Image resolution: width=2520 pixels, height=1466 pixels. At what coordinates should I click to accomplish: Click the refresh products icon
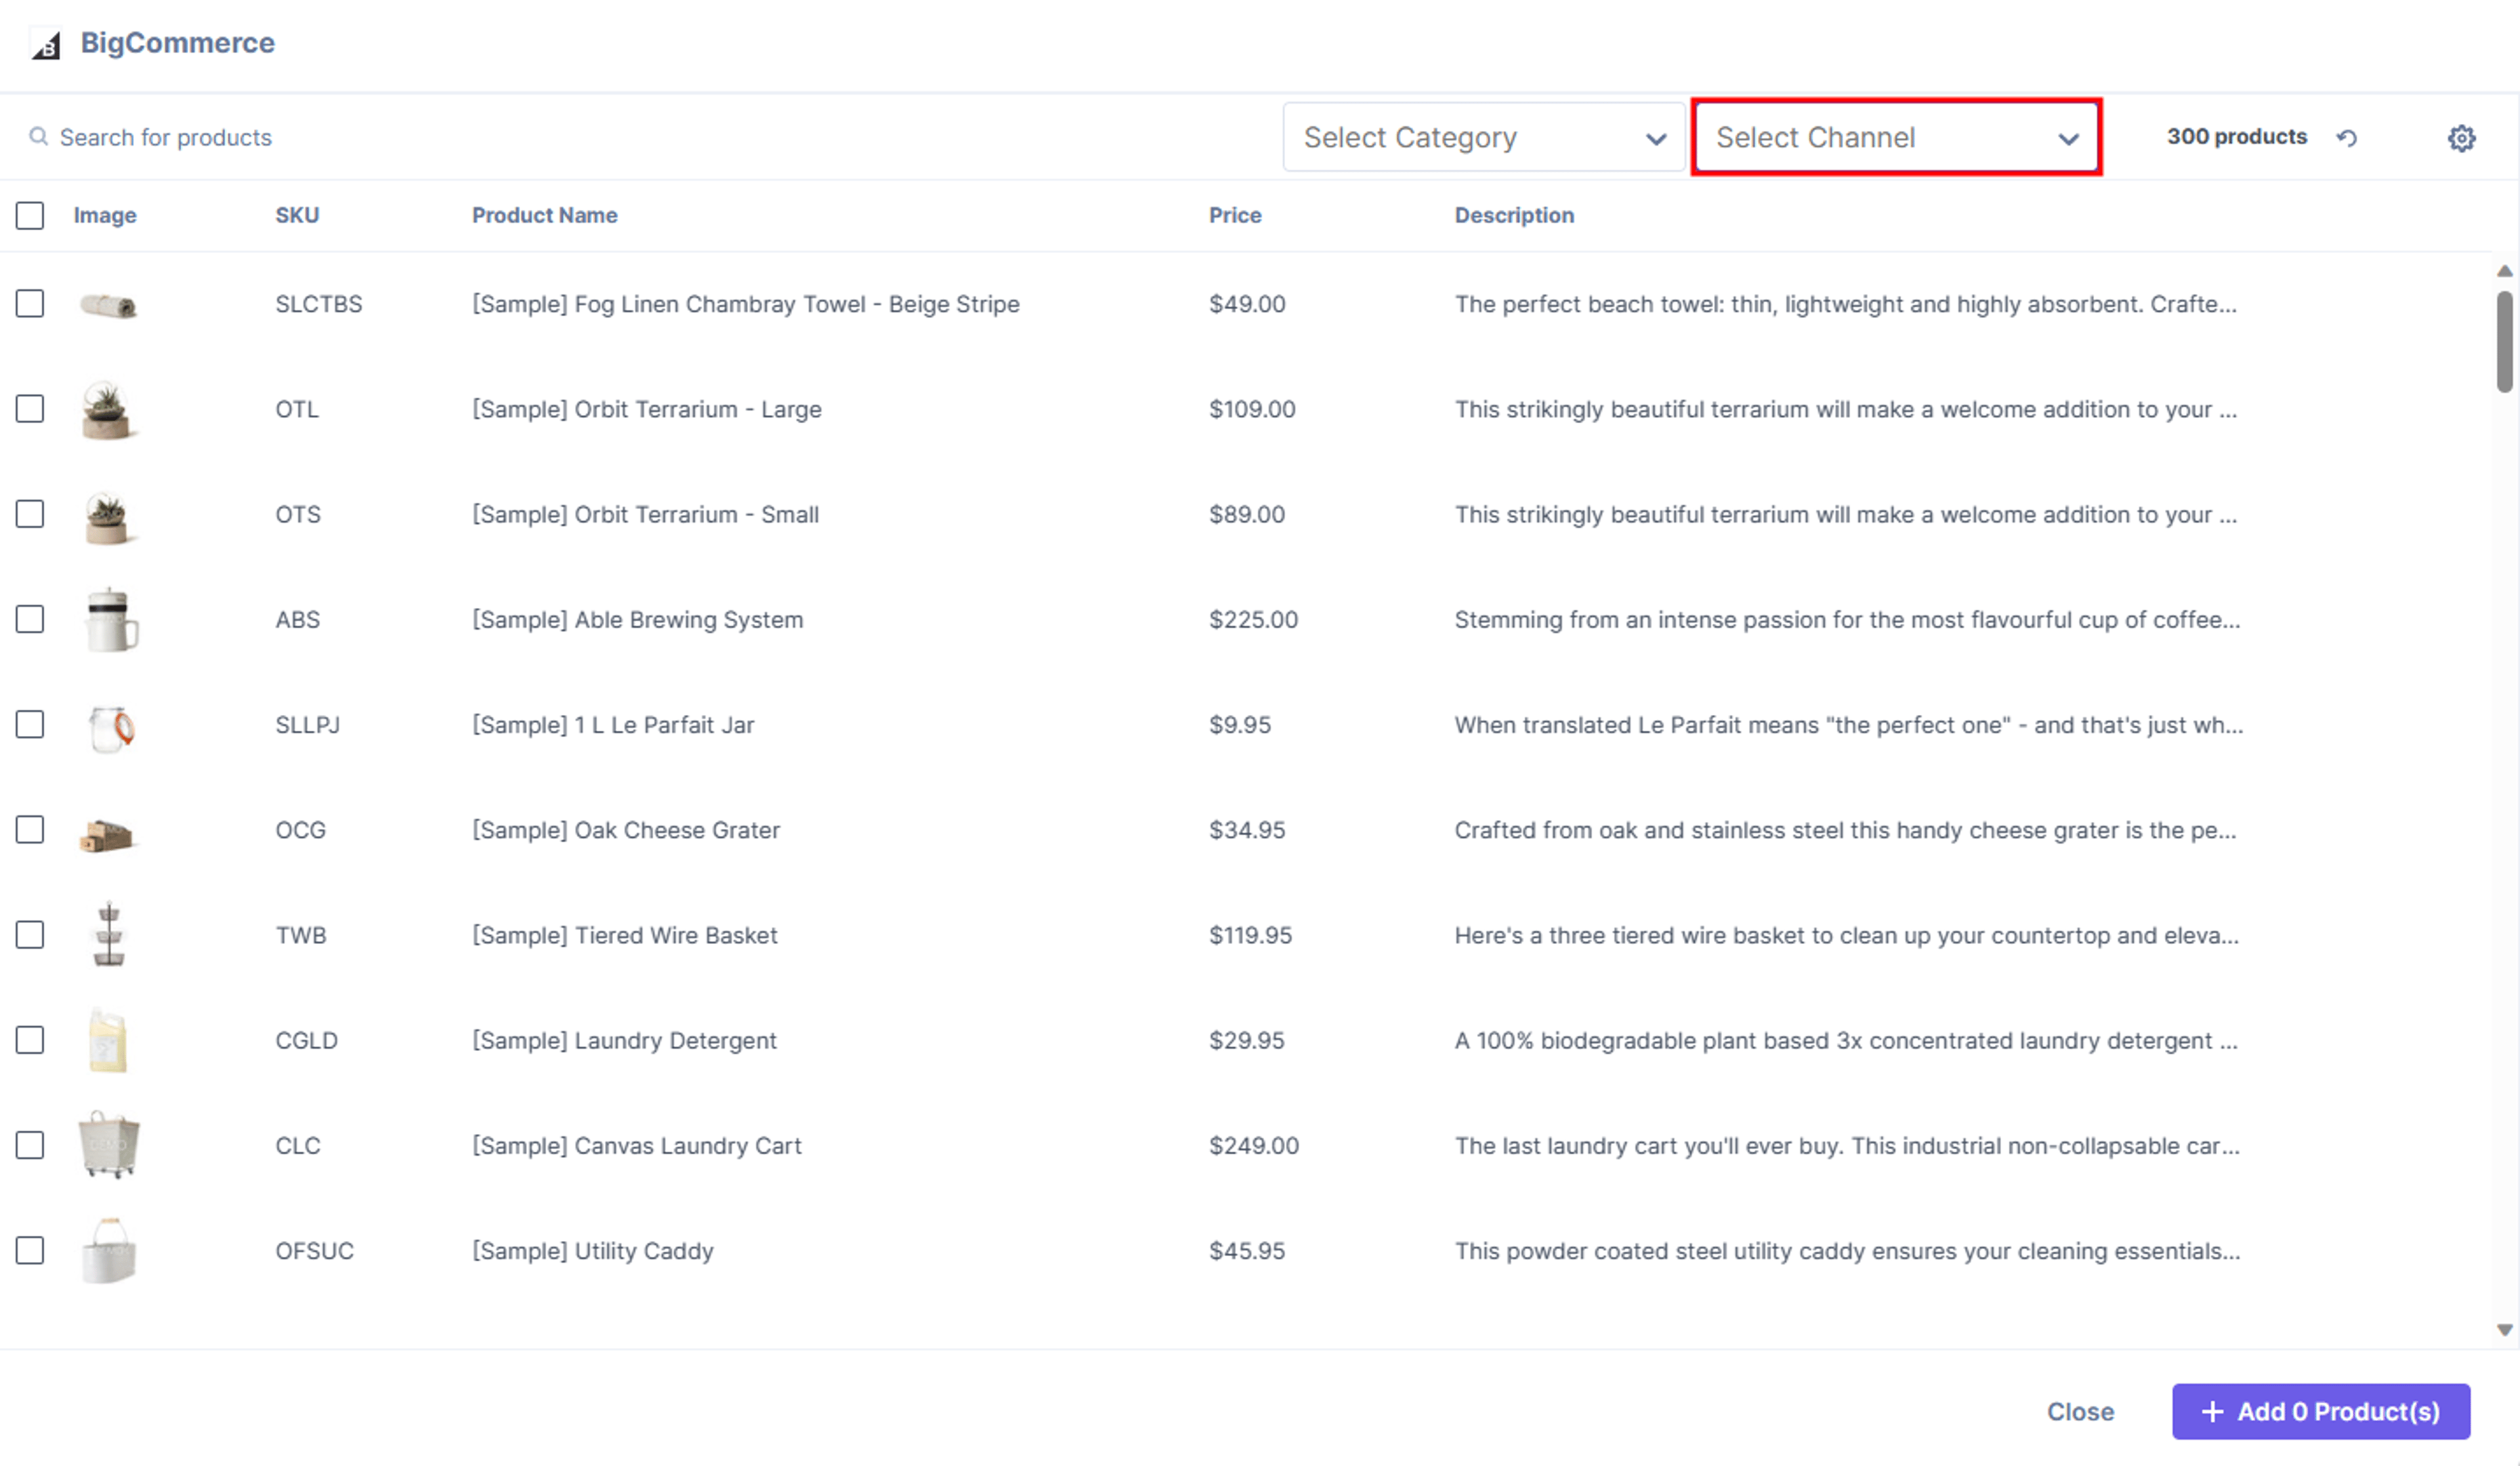click(2347, 137)
